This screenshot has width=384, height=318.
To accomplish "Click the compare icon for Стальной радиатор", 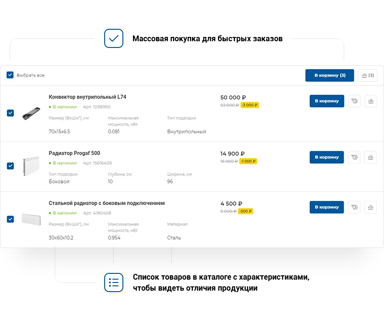I will click(371, 207).
